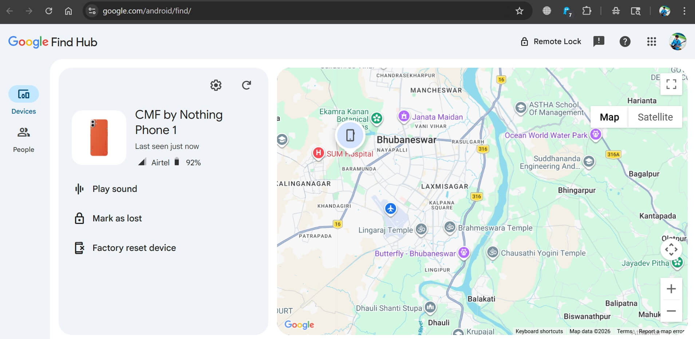Viewport: 695px width, 339px height.
Task: Click Report a map error link
Action: [x=662, y=331]
